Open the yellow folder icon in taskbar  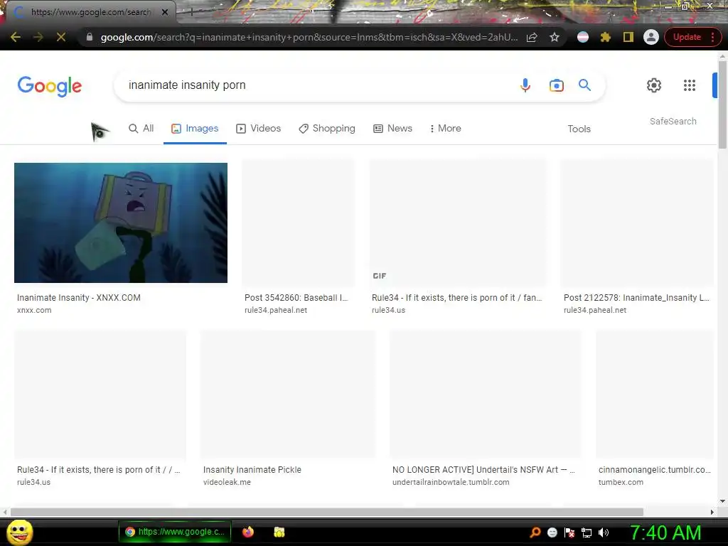[279, 532]
